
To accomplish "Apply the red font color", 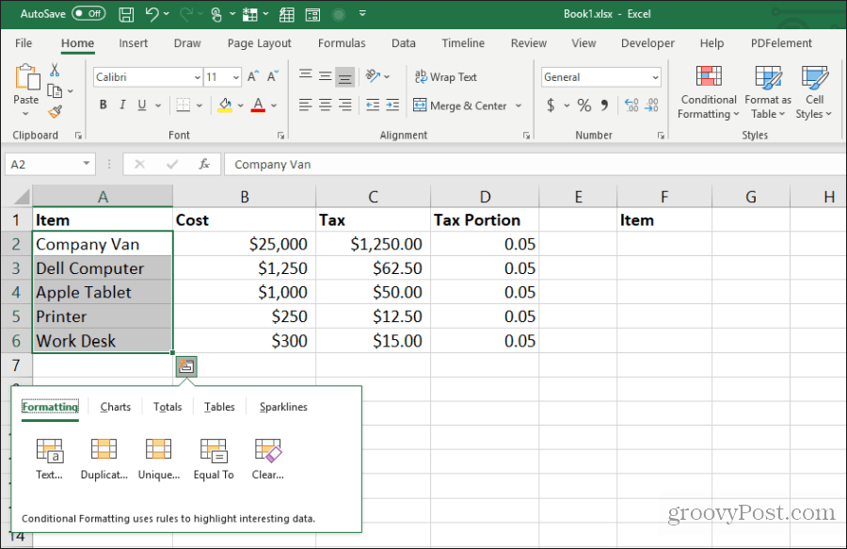I will tap(258, 105).
